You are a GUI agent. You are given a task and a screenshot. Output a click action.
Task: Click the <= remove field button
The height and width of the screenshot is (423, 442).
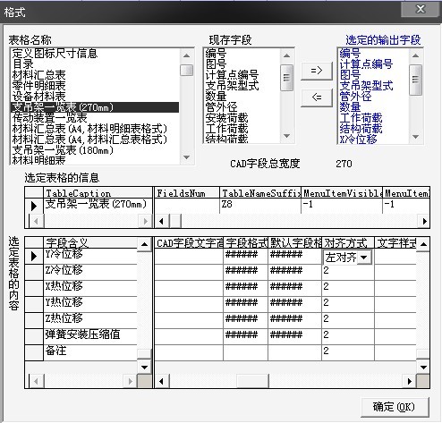[317, 97]
